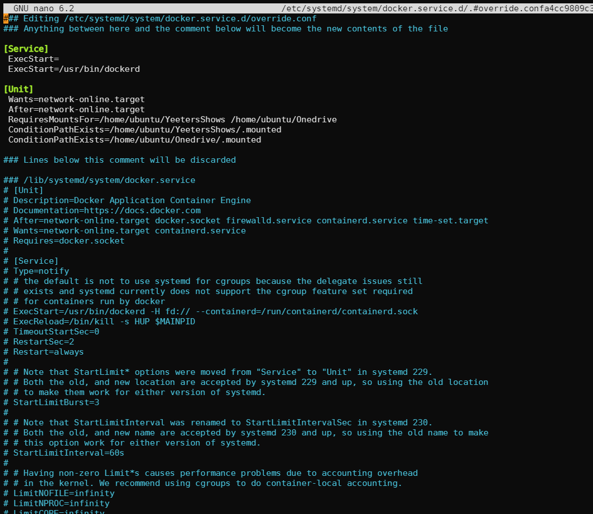Screen dimensions: 593x514
Task: Click the empty 'ExecStart=' line
Action: [x=34, y=59]
